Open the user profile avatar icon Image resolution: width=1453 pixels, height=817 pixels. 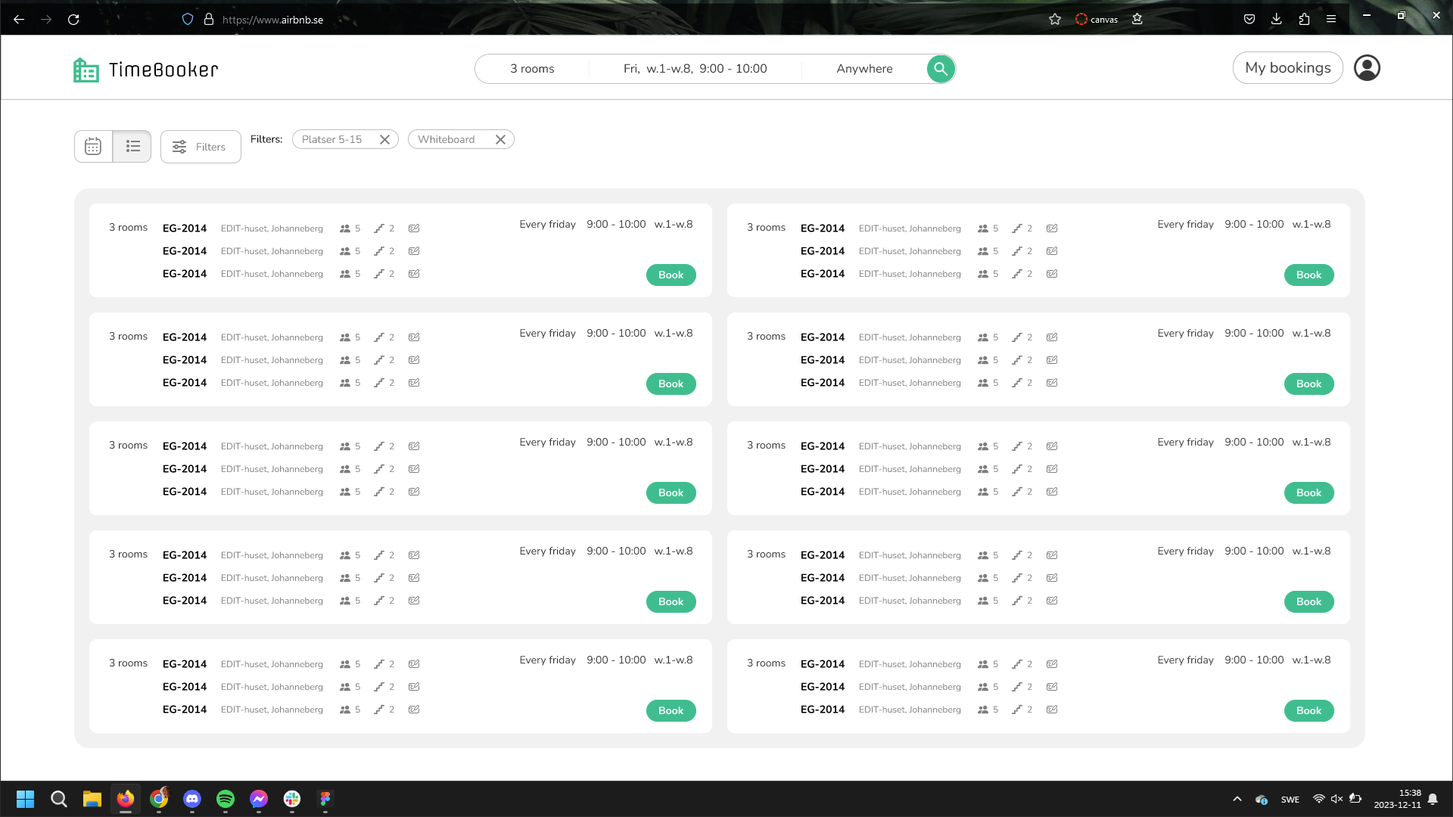point(1367,68)
